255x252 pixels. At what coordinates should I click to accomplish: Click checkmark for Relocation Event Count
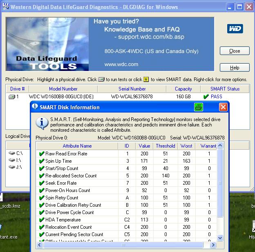tap(42, 227)
